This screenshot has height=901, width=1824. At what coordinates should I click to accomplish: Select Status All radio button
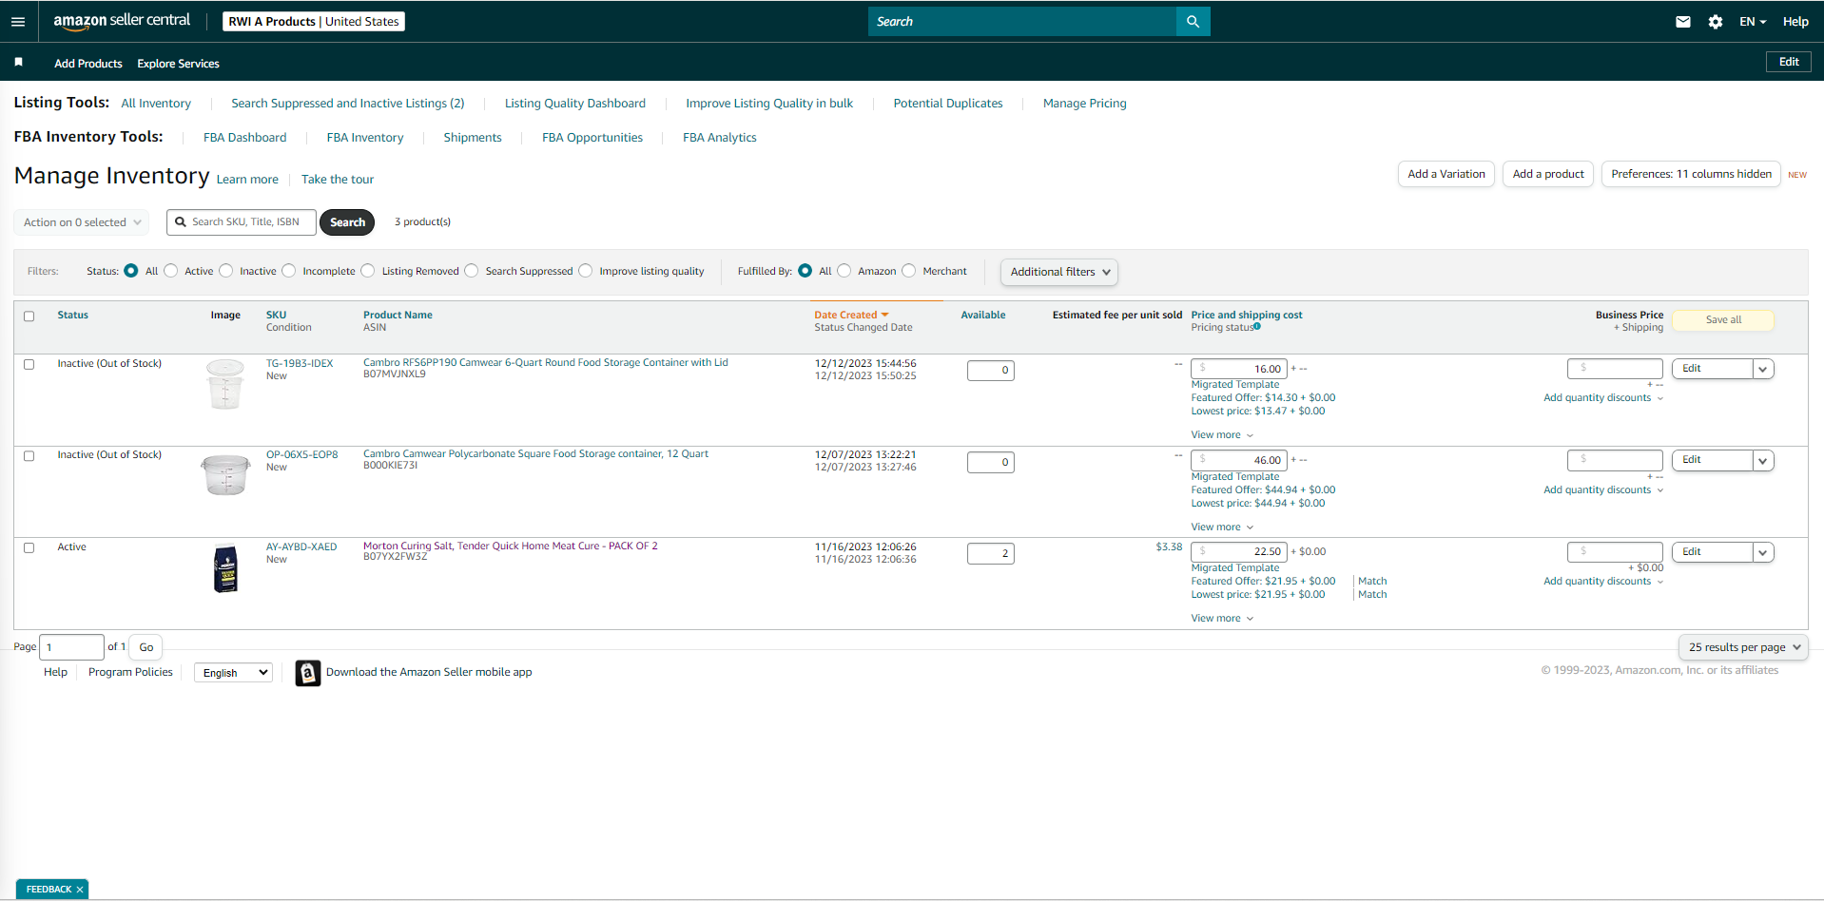(x=131, y=271)
